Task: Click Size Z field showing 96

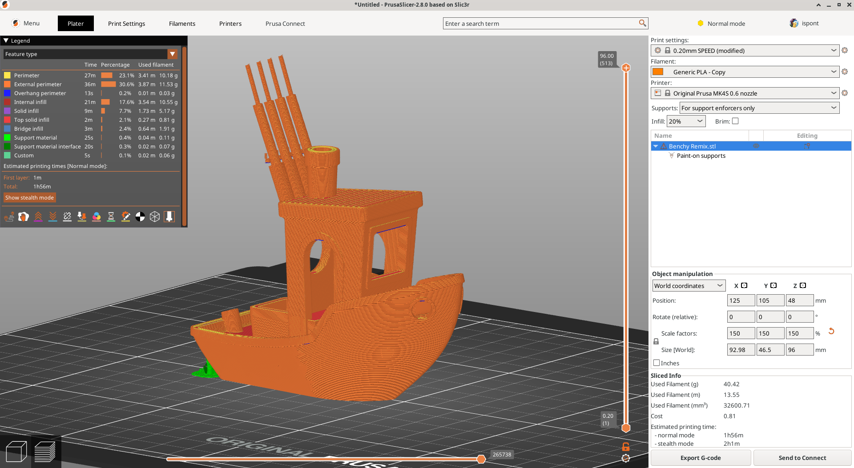Action: point(799,350)
